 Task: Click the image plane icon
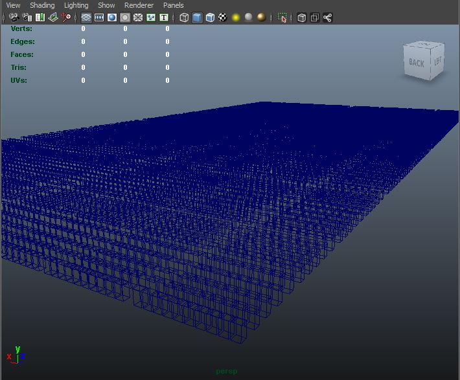[x=53, y=17]
